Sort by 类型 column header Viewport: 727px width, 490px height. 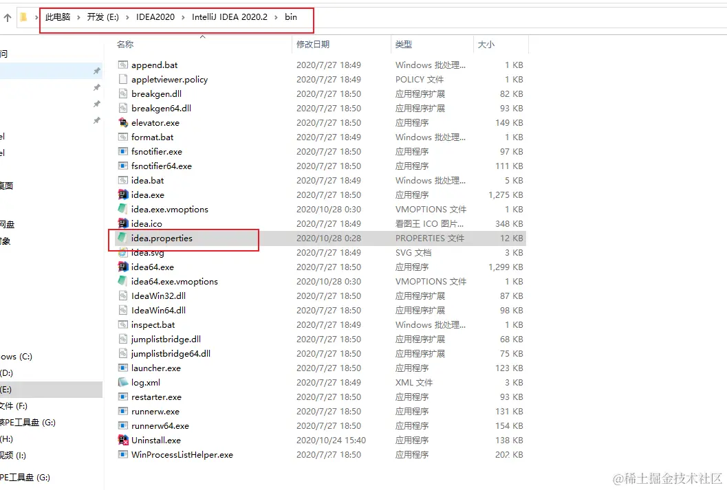pyautogui.click(x=403, y=45)
